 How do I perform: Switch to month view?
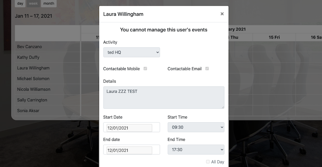(x=49, y=3)
